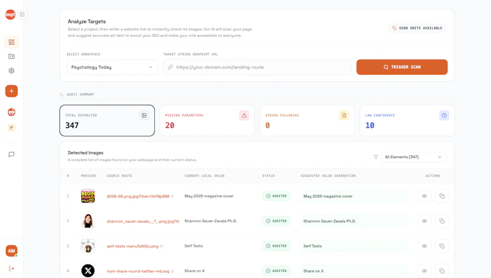Screen dimensions: 491x278
Task: Click the Begin Again magazine cover thumbnail
Action: coord(88,196)
